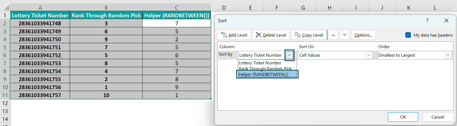Viewport: 457px width, 126px height.
Task: Click rank cell 9 in row 4
Action: [x=106, y=39]
